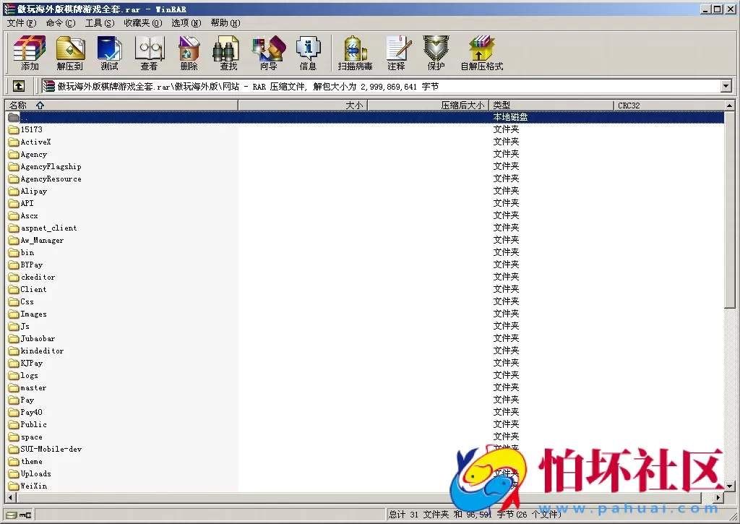The width and height of the screenshot is (740, 524).
Task: Open the 收藏夹 (Favorites) menu
Action: tap(142, 23)
